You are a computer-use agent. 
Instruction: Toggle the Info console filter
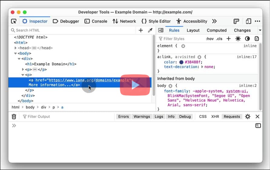coord(171,116)
